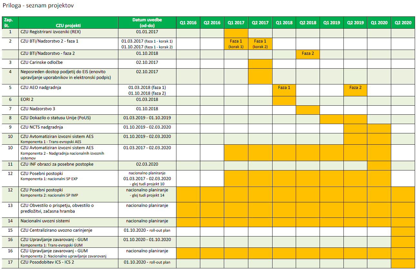Click date range '01.03.2019 - 01.10.2019'

(147, 118)
